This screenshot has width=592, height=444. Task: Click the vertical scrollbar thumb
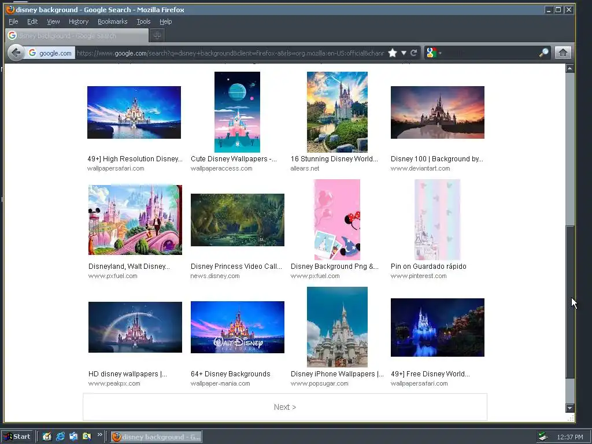pyautogui.click(x=569, y=302)
